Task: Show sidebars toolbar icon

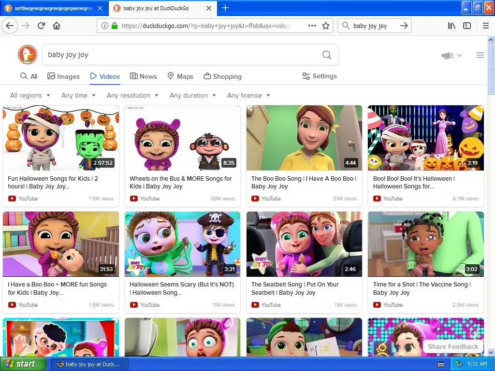Action: [x=467, y=26]
